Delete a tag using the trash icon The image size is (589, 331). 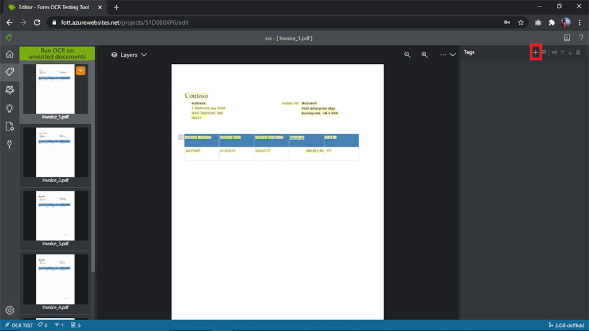[577, 52]
